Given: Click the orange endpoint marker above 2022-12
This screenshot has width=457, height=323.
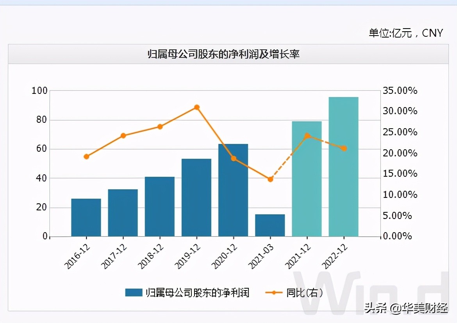Looking at the screenshot, I should coord(344,149).
